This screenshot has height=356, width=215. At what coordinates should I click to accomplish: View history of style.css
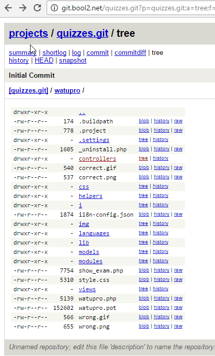[x=162, y=279]
